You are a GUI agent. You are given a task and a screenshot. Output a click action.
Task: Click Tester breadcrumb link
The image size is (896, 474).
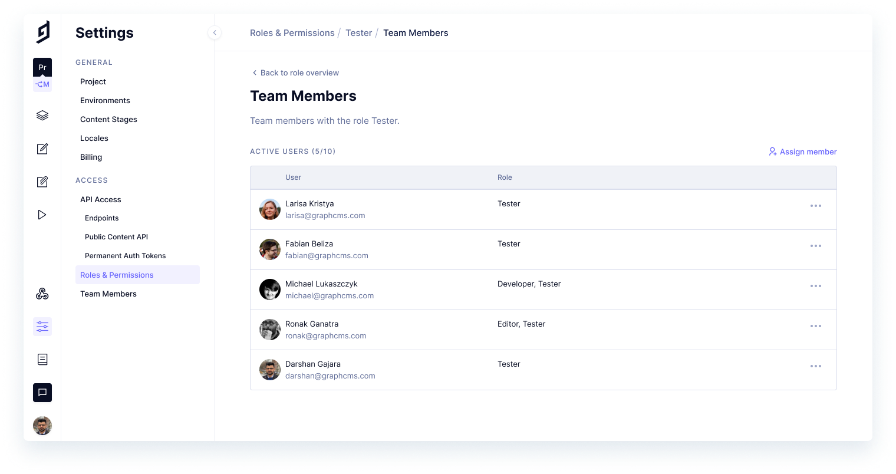359,33
